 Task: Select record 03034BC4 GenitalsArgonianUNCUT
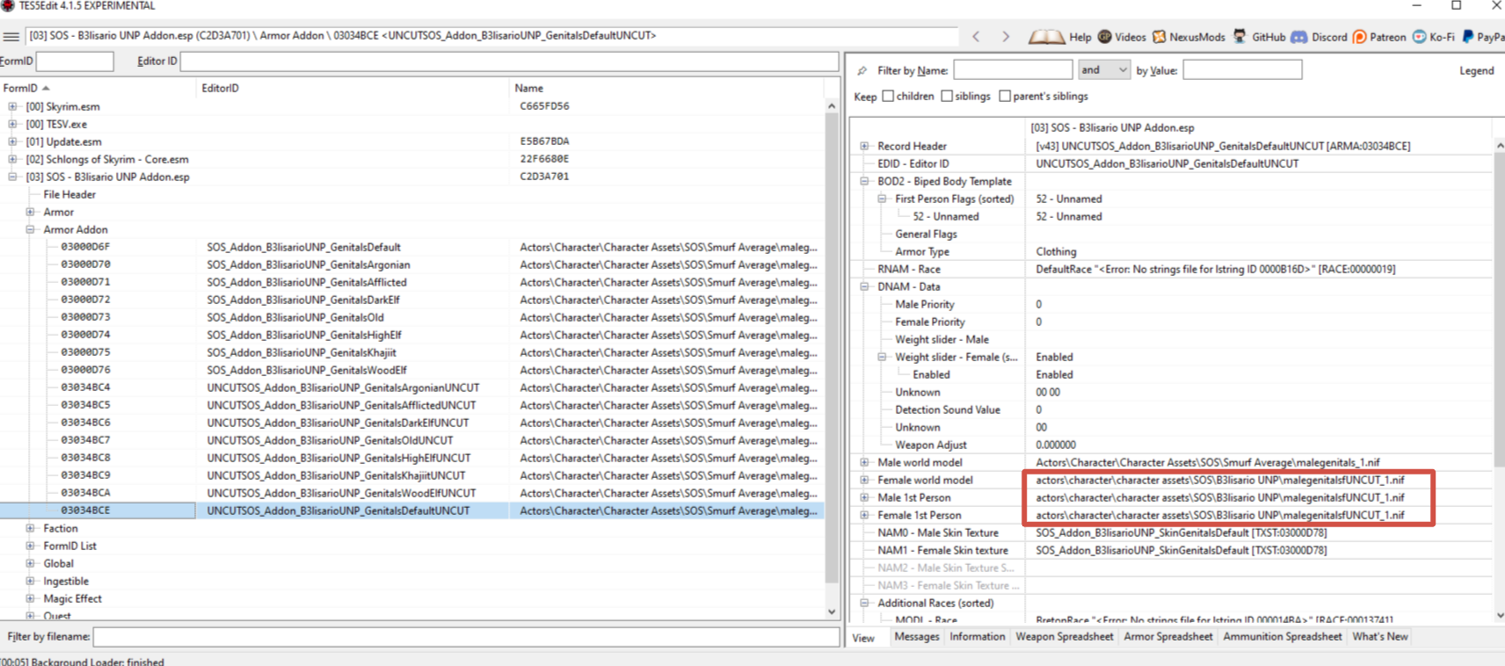(411, 387)
